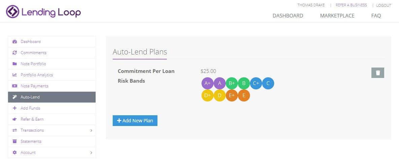The width and height of the screenshot is (399, 166).
Task: Open the Portfolio Analytics chart icon
Action: (x=15, y=75)
